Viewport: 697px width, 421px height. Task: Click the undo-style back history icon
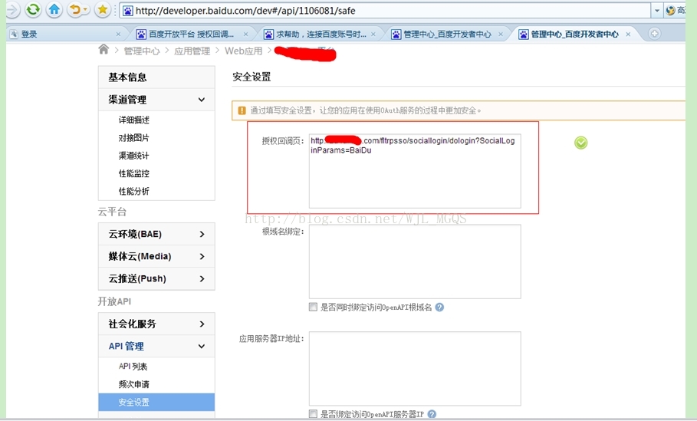(x=77, y=10)
